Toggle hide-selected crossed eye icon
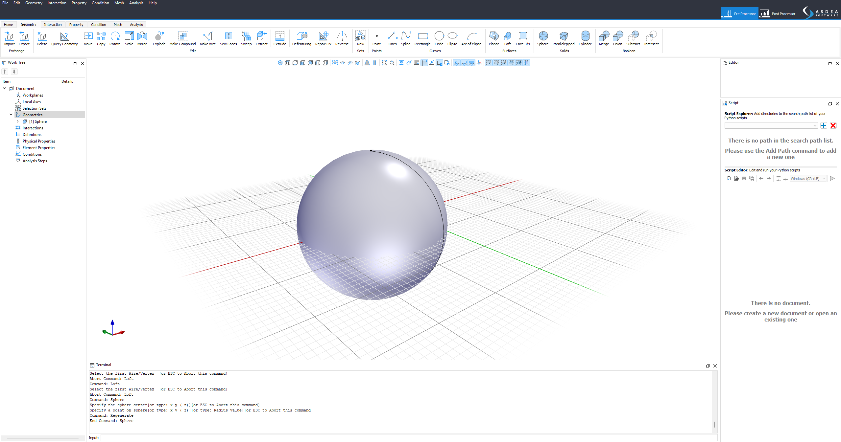841x442 pixels. [350, 63]
